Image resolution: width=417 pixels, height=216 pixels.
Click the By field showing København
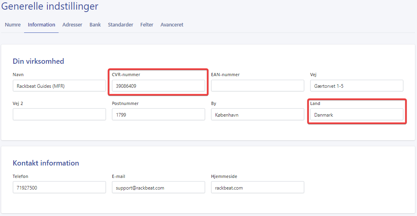coord(257,115)
